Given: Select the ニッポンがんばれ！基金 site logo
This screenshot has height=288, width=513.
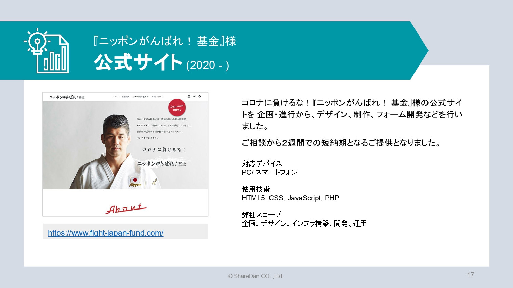Looking at the screenshot, I should pyautogui.click(x=67, y=97).
